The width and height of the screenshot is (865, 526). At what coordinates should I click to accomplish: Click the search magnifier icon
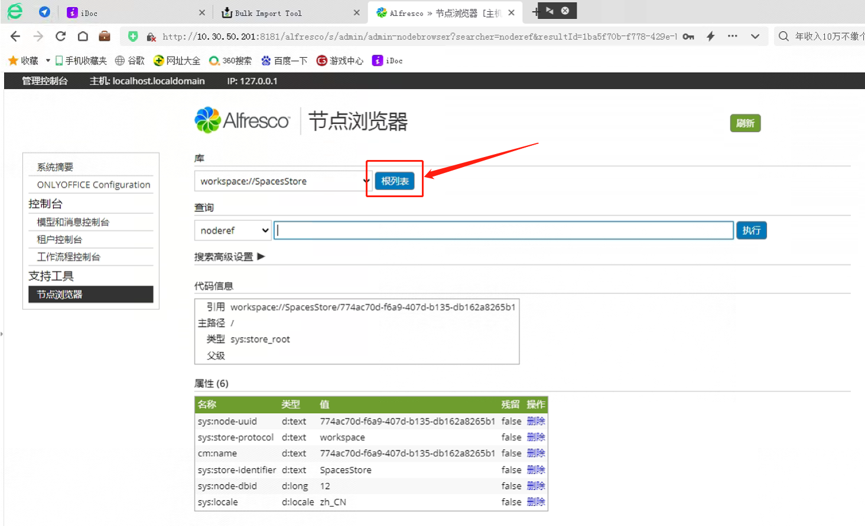[783, 37]
